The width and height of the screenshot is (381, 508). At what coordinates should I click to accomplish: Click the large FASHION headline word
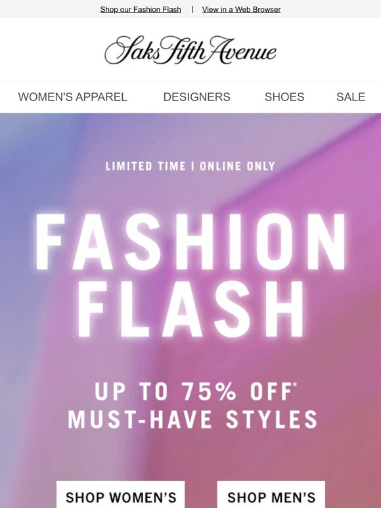pos(190,242)
